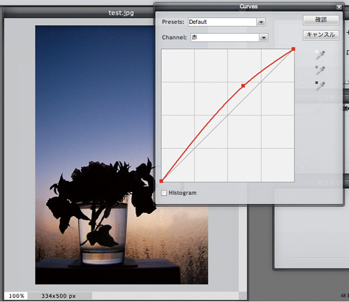
Task: Click the 赤 channel selection field
Action: 225,38
